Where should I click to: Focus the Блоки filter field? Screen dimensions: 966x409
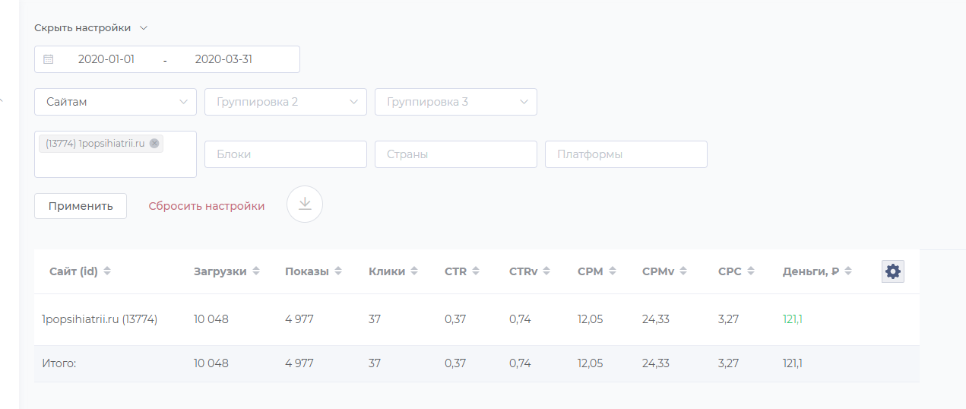(x=286, y=154)
